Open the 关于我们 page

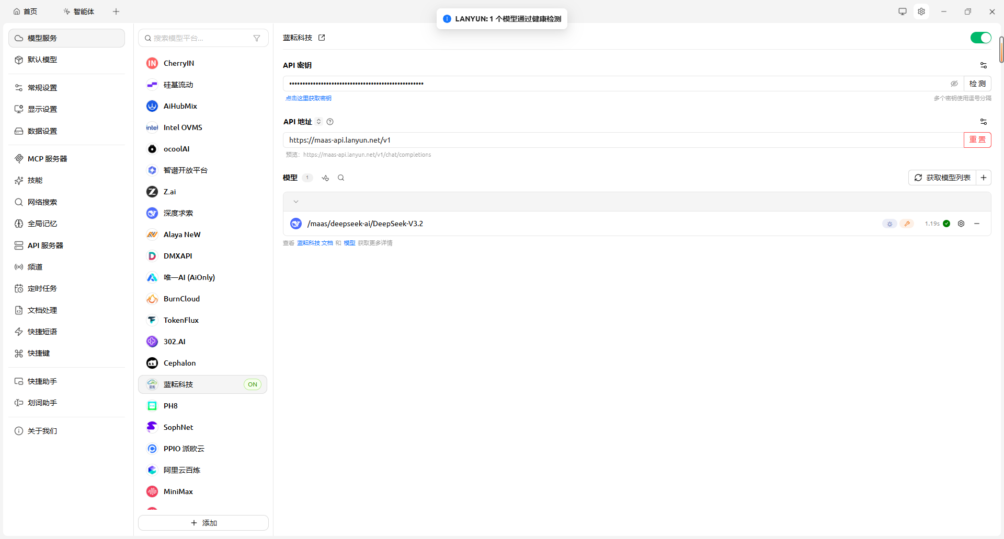click(x=66, y=431)
